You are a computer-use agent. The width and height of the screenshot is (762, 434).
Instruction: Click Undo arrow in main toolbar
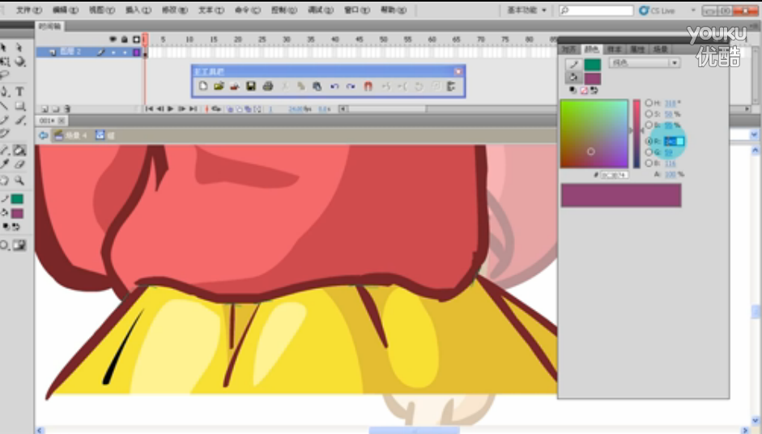(x=334, y=86)
